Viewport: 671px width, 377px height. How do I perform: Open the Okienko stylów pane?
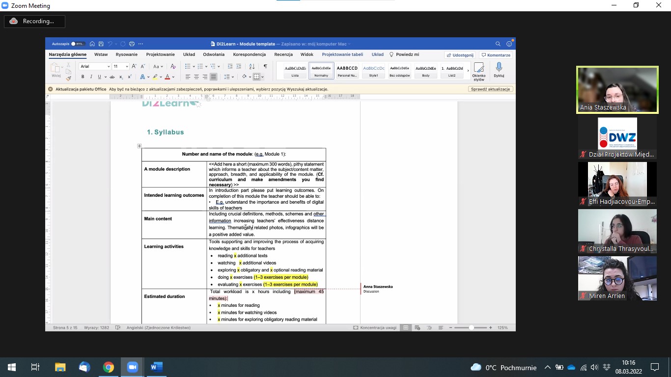[x=478, y=72]
